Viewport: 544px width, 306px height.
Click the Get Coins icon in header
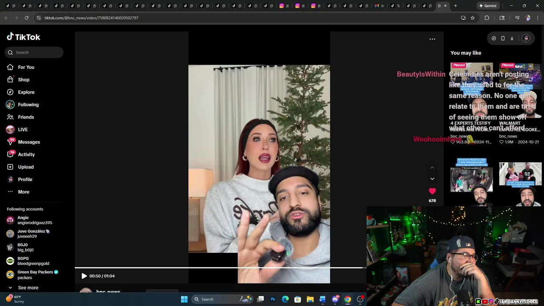pyautogui.click(x=493, y=38)
